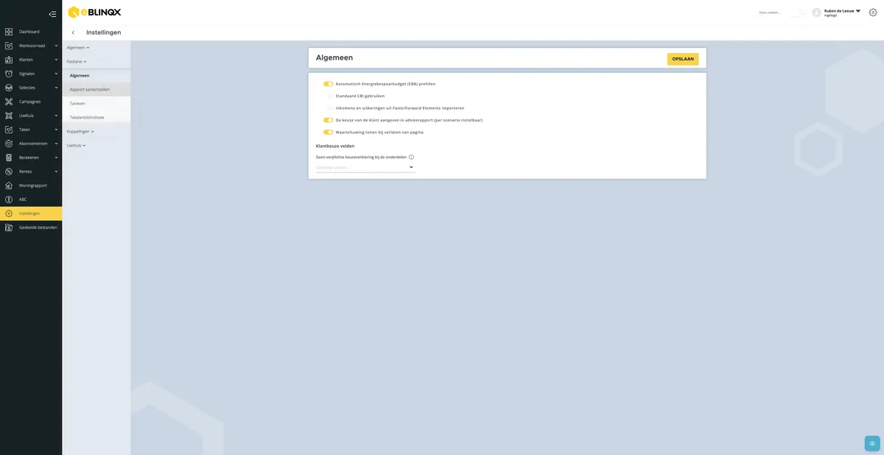Save settings with the OPSLAAN button
The width and height of the screenshot is (884, 455).
683,59
